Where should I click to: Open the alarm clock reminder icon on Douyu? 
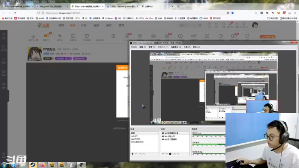click(87, 36)
